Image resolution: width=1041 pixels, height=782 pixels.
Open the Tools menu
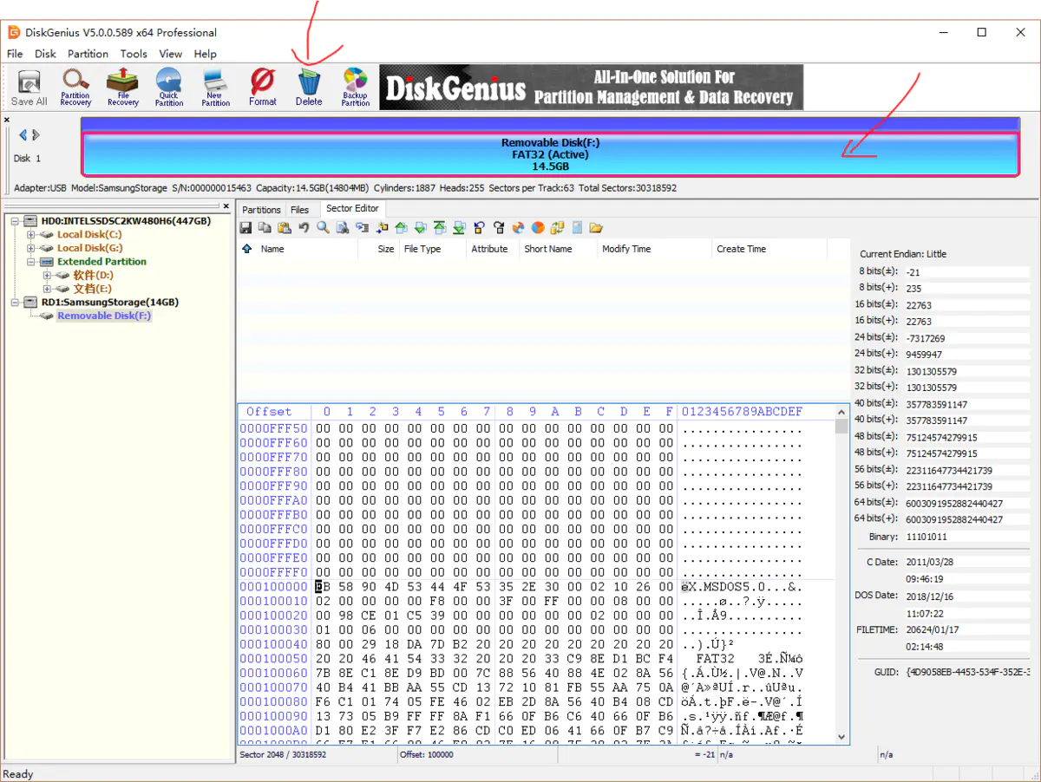(134, 54)
